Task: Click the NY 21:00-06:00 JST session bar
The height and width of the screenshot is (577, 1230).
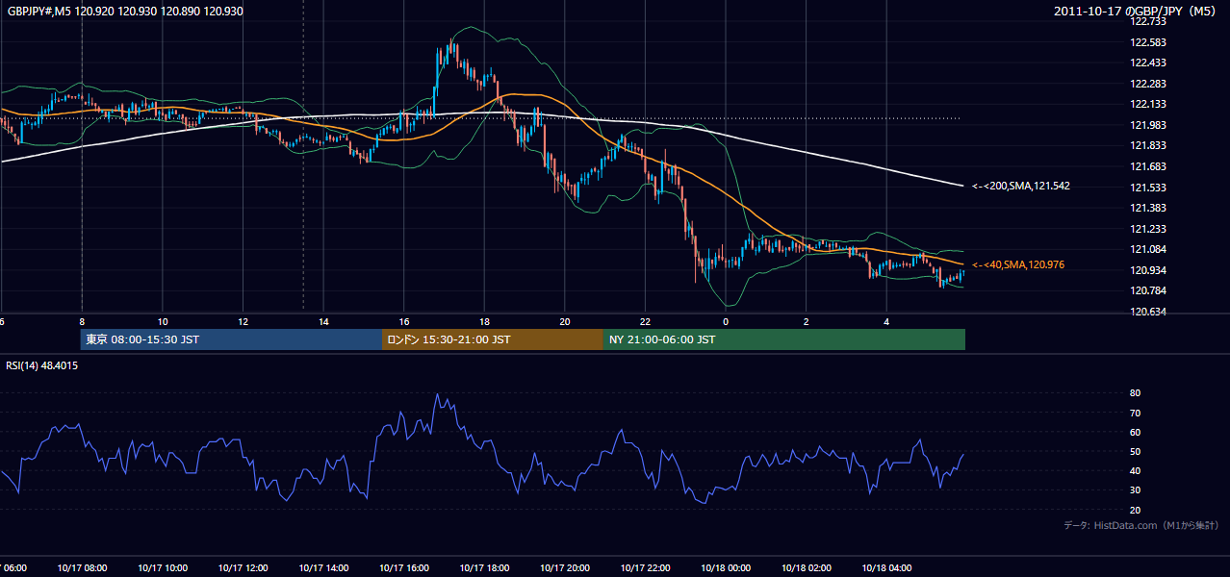Action: click(x=784, y=339)
